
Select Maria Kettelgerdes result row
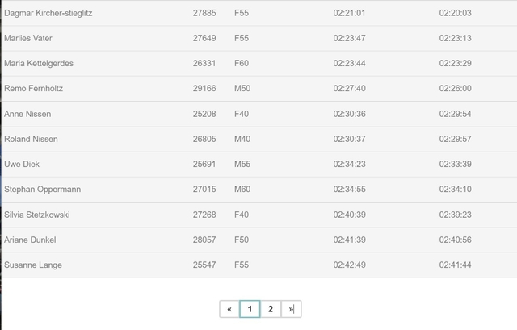tap(260, 63)
